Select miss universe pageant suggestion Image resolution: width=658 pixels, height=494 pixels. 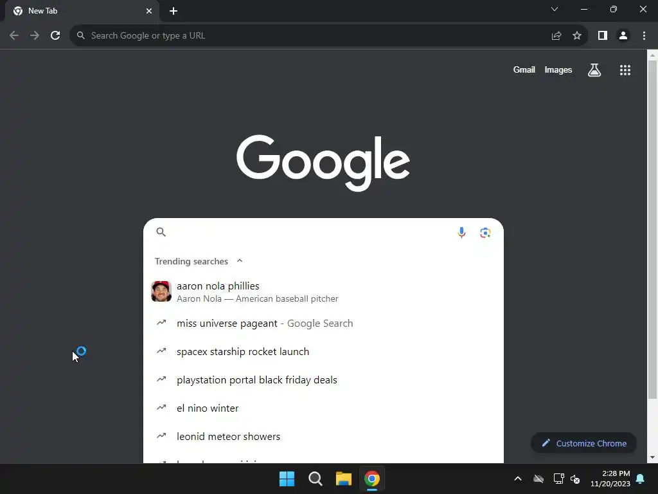click(323, 323)
